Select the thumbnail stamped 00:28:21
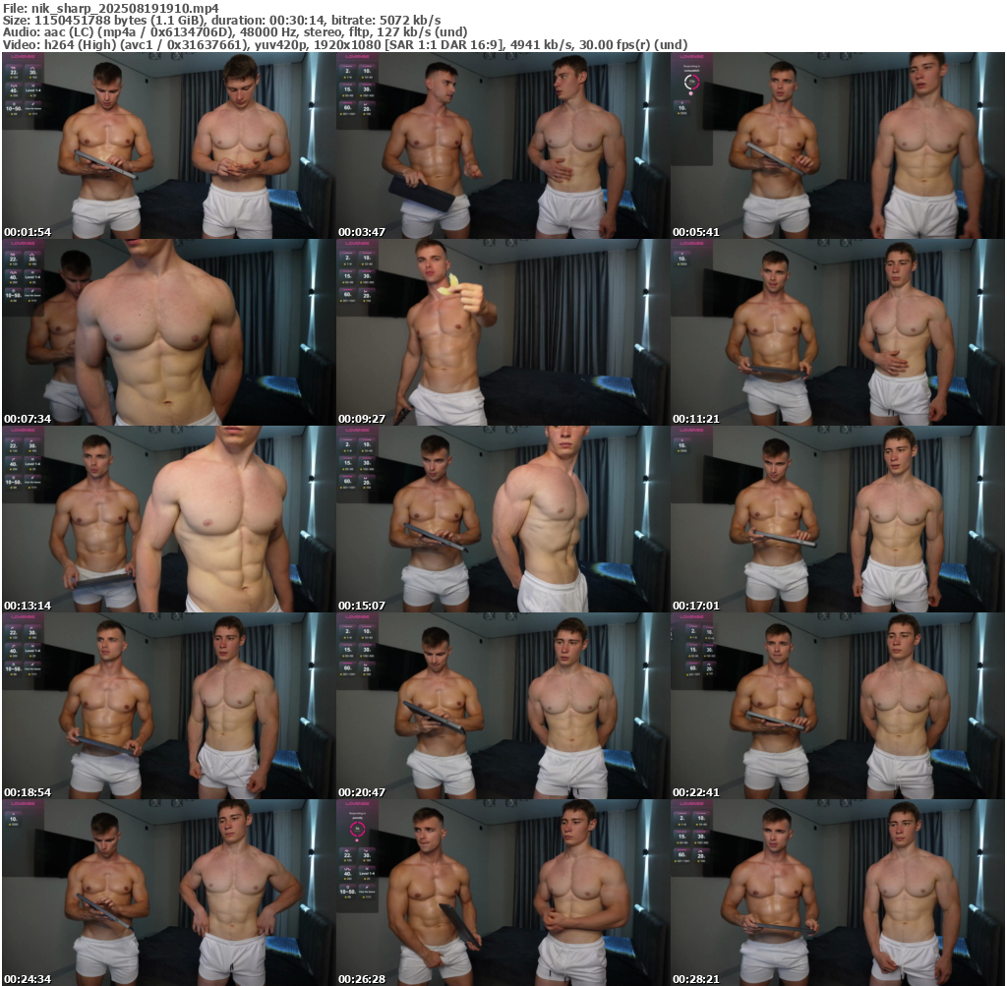Screen dimensions: 1007x986 coord(838,893)
